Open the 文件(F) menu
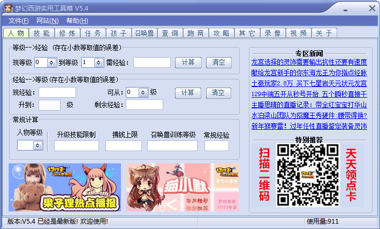 [x=18, y=21]
